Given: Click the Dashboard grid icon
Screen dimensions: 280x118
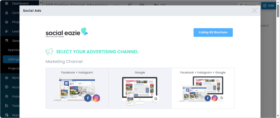Looking at the screenshot, I should tap(6, 3).
